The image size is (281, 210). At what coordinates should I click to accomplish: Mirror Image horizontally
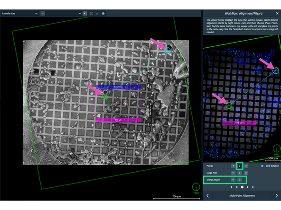[x=233, y=180]
